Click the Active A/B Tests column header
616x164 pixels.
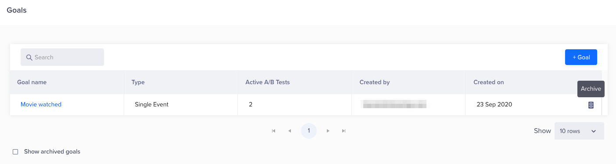267,82
